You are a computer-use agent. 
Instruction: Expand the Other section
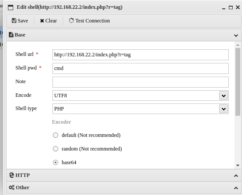(236, 188)
